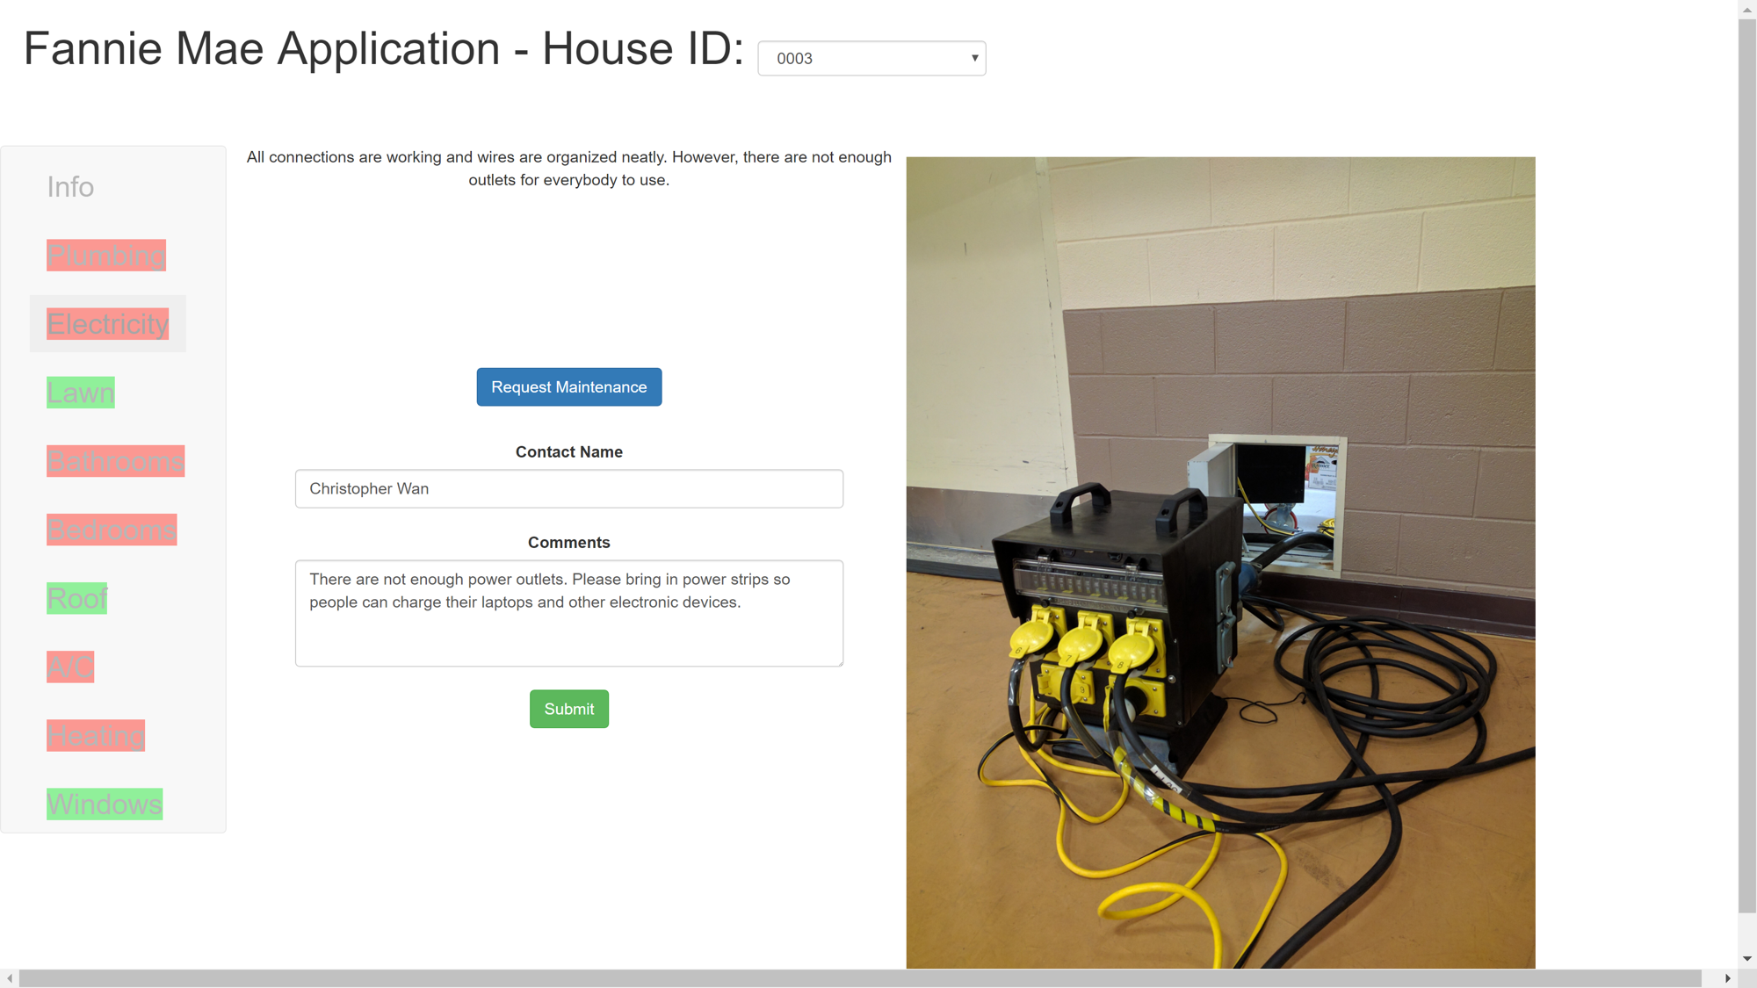Select the Electricity sidebar tab
Image resolution: width=1757 pixels, height=988 pixels.
[x=107, y=324]
